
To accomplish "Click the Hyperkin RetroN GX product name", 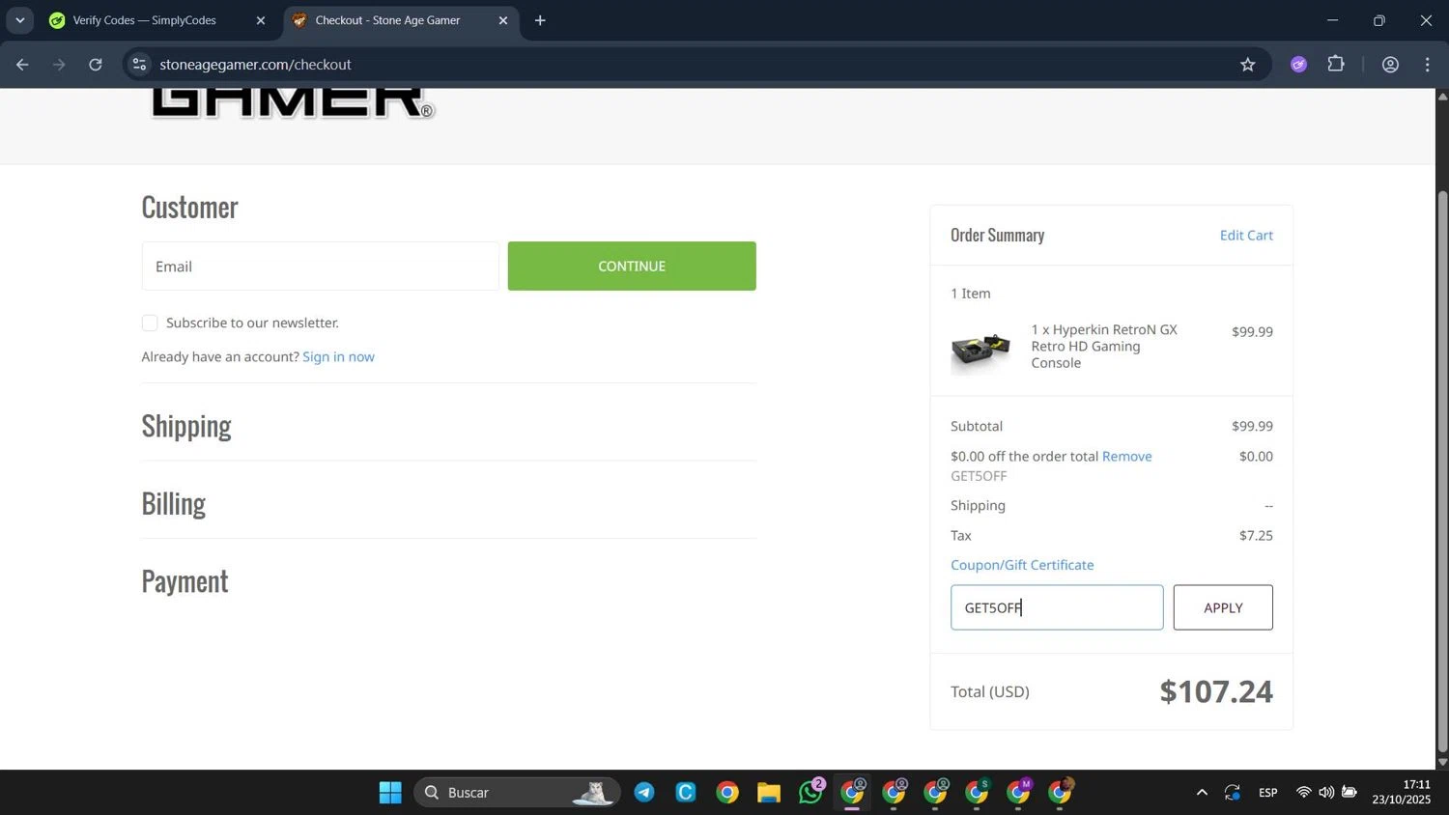I will point(1104,346).
